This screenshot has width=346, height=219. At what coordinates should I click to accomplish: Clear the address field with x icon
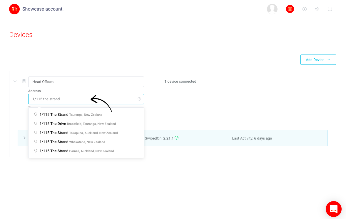(x=139, y=99)
